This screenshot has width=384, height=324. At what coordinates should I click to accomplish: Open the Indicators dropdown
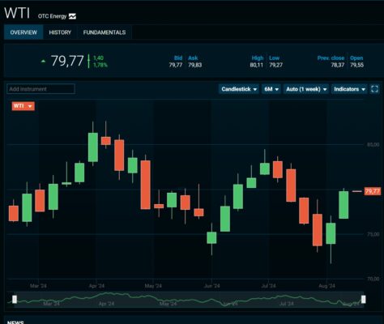pyautogui.click(x=349, y=89)
